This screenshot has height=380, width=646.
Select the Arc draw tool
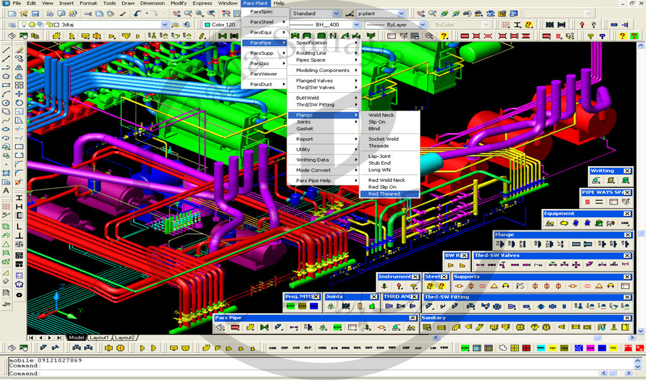[x=6, y=94]
